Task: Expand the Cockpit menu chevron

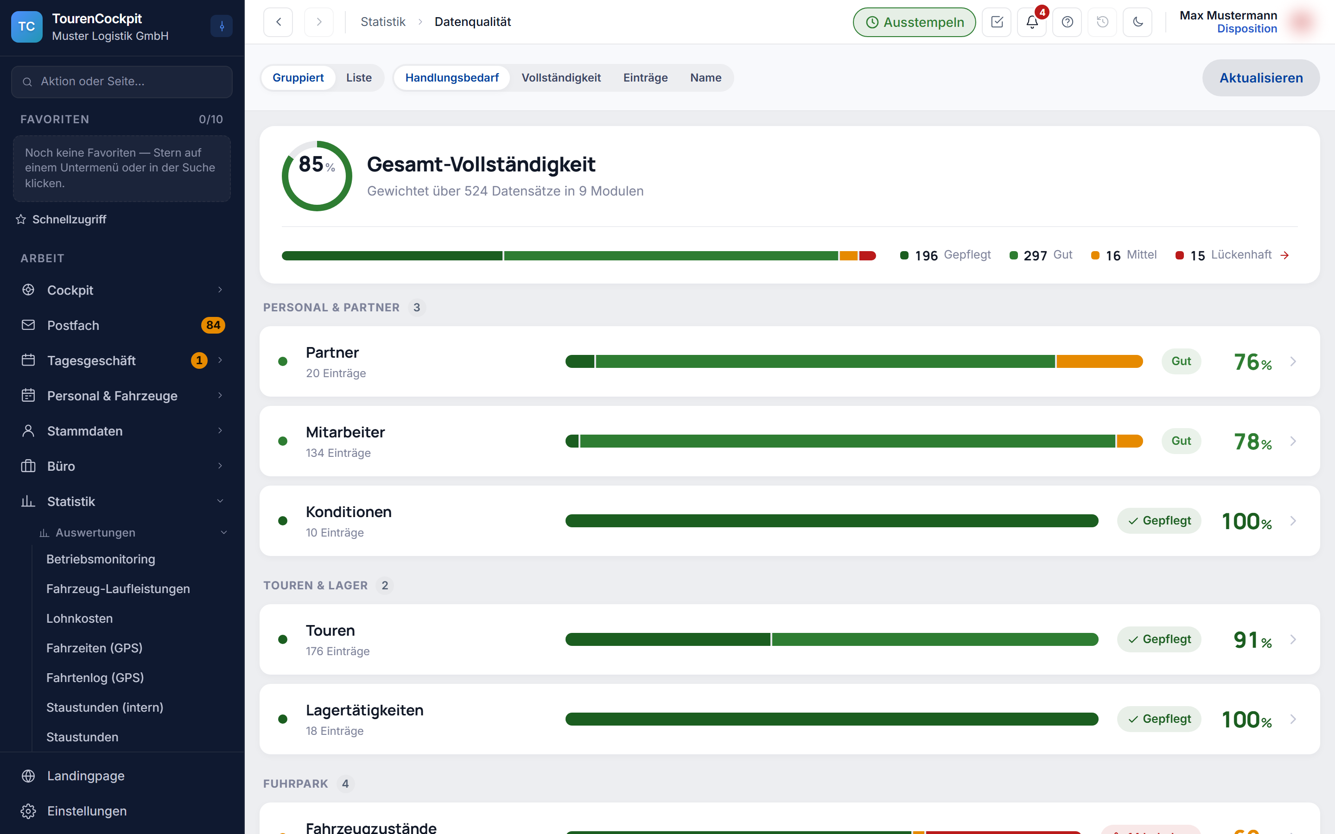Action: tap(220, 290)
